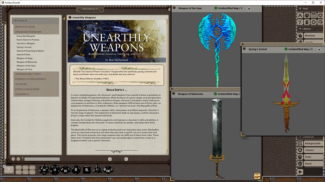Go to the next reference page
This screenshot has height=182, width=325.
click(126, 159)
